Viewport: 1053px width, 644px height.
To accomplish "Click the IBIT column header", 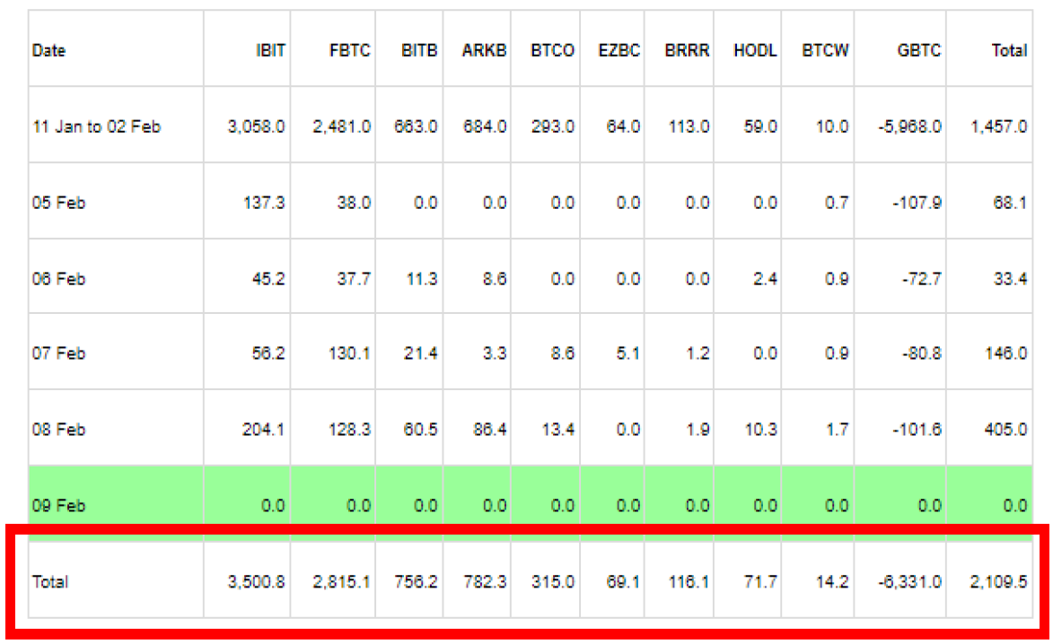I will [270, 50].
